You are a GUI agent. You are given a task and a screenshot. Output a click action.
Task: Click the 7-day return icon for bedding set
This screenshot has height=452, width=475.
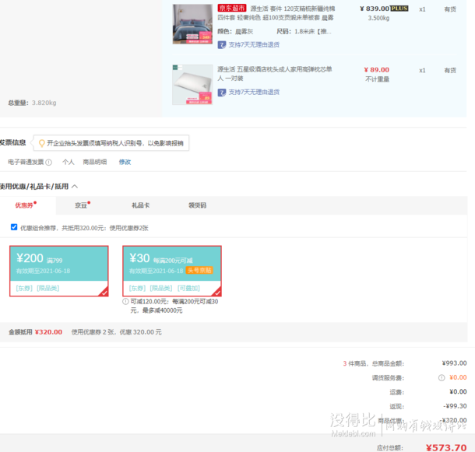pos(222,45)
